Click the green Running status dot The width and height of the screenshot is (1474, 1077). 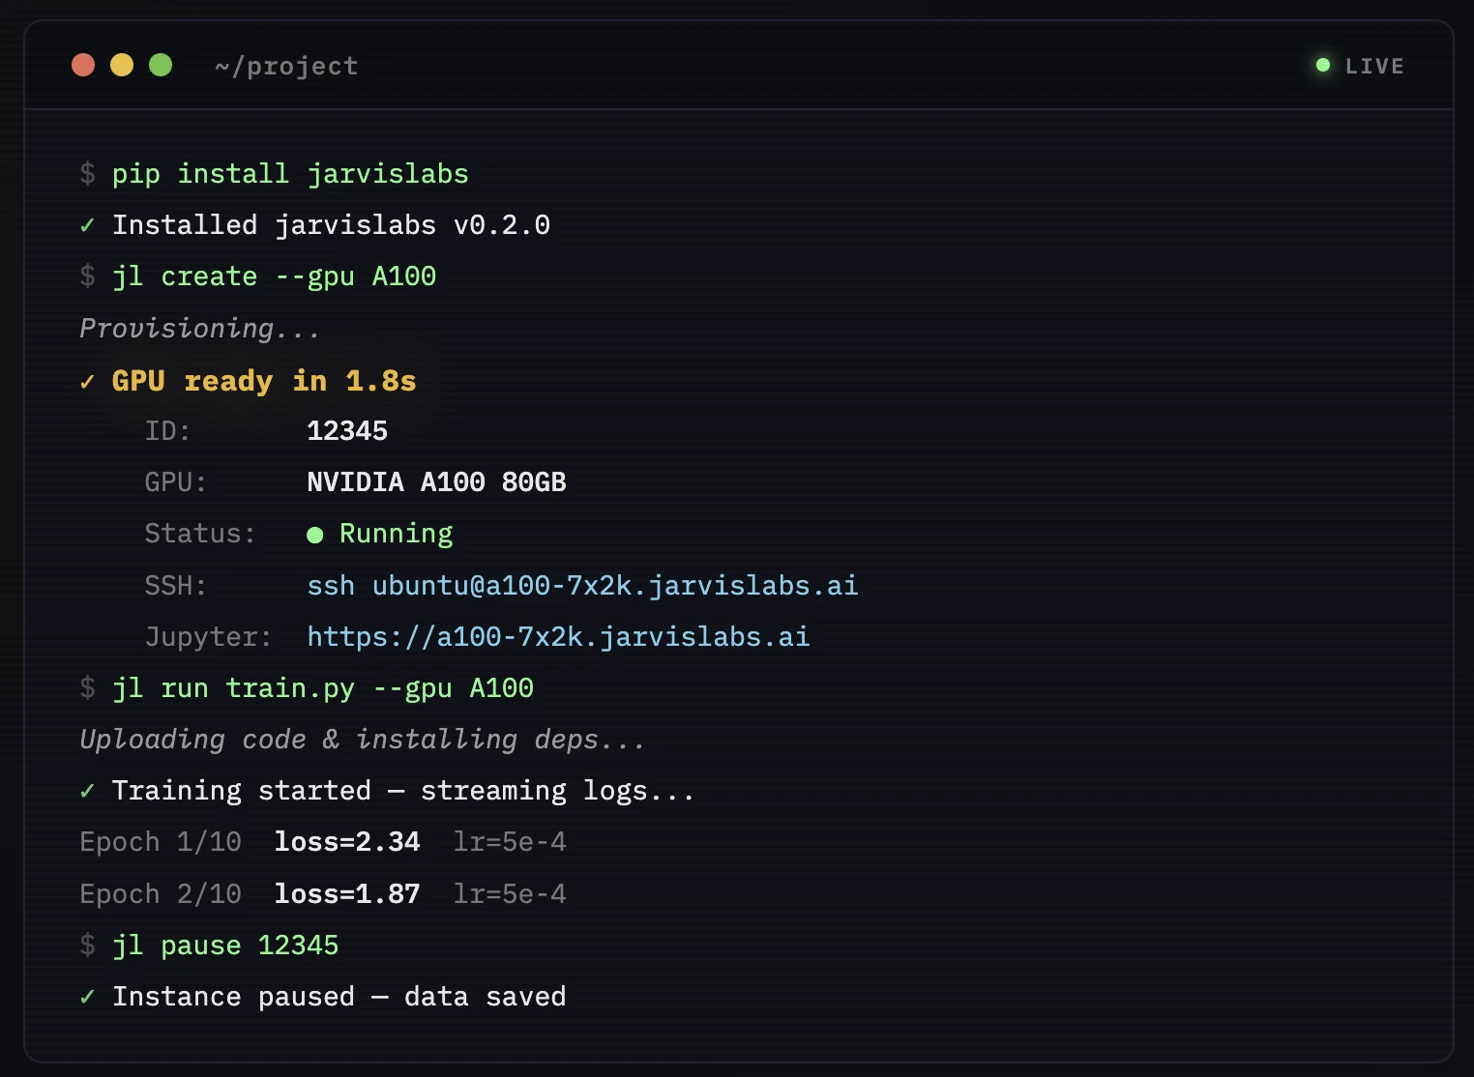pos(314,535)
